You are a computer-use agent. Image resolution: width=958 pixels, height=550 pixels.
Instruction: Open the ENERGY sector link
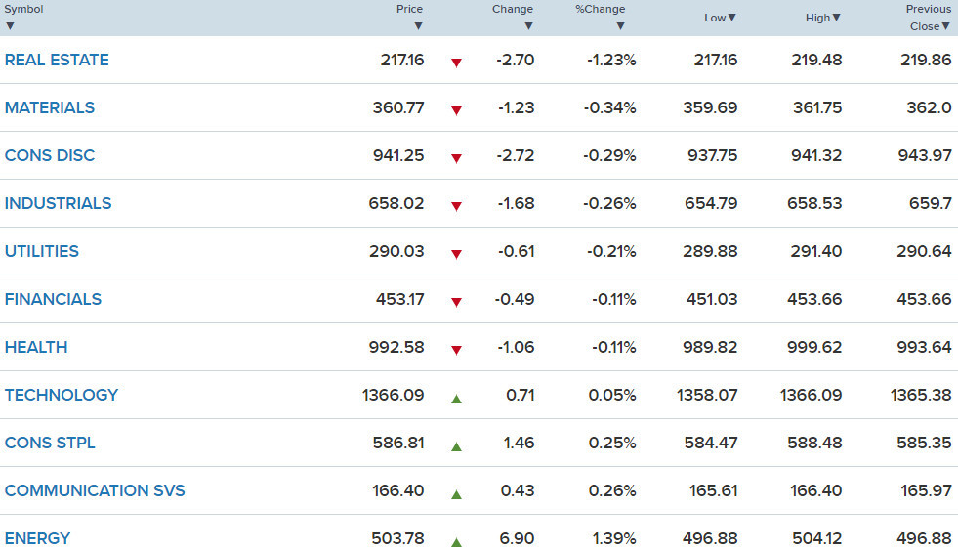[x=37, y=538]
